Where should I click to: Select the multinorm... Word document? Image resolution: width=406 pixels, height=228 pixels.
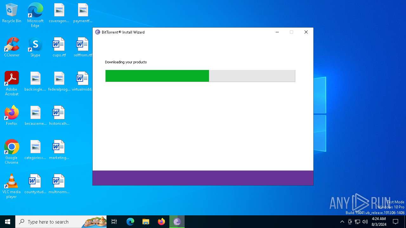59,184
